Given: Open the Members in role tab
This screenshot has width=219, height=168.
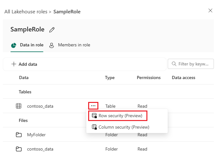Looking at the screenshot, I should coord(70,45).
